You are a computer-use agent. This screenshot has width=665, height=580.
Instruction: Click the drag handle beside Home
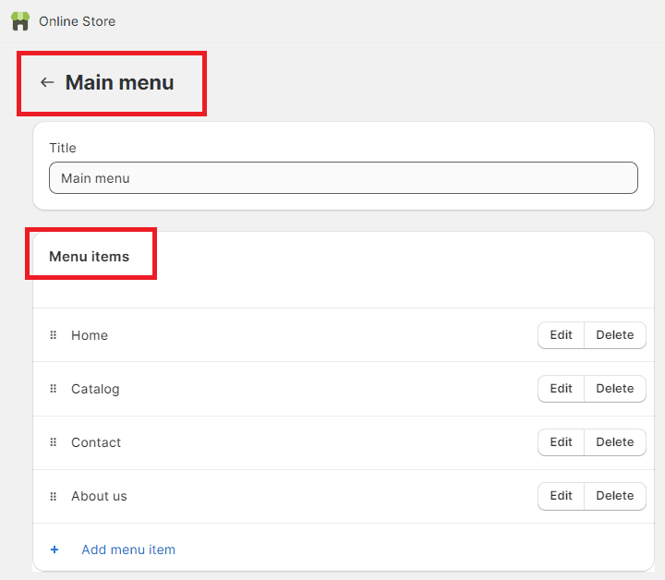tap(54, 335)
